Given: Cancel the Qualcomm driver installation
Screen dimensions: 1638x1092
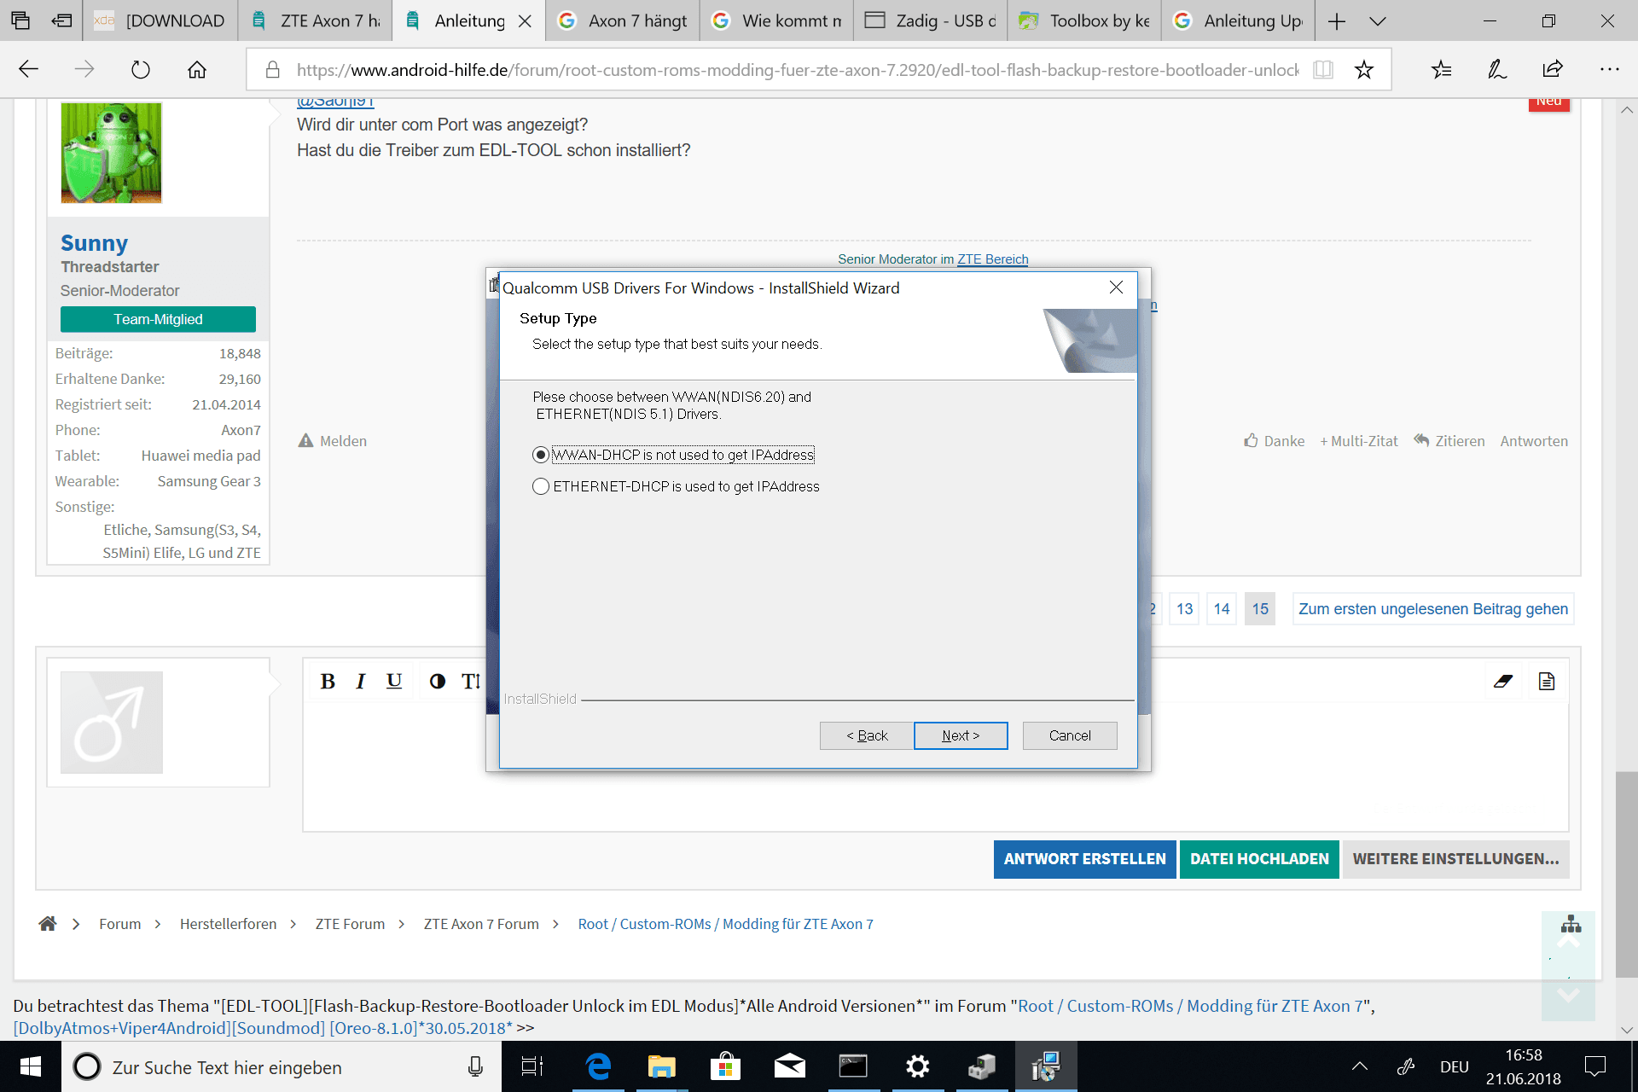Looking at the screenshot, I should click(x=1070, y=735).
